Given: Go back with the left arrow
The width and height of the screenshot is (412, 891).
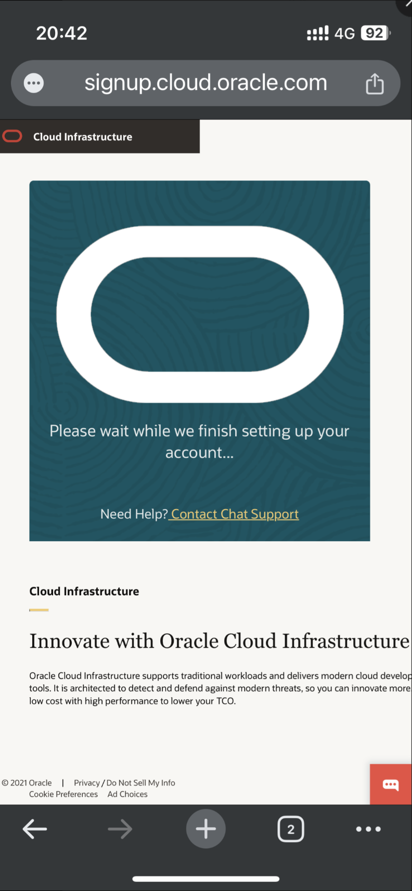Looking at the screenshot, I should tap(35, 829).
